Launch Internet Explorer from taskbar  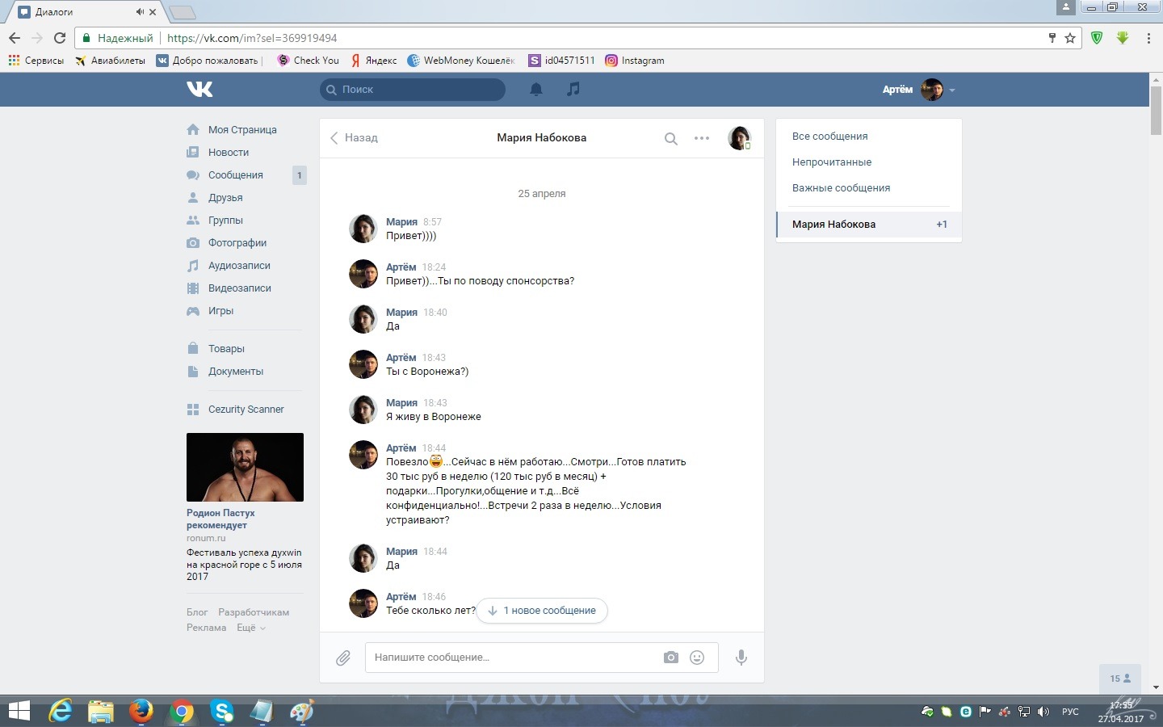click(x=61, y=711)
